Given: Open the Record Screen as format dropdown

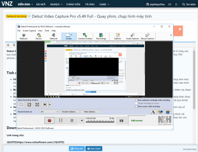Looking at the screenshot, I should coord(49,112).
